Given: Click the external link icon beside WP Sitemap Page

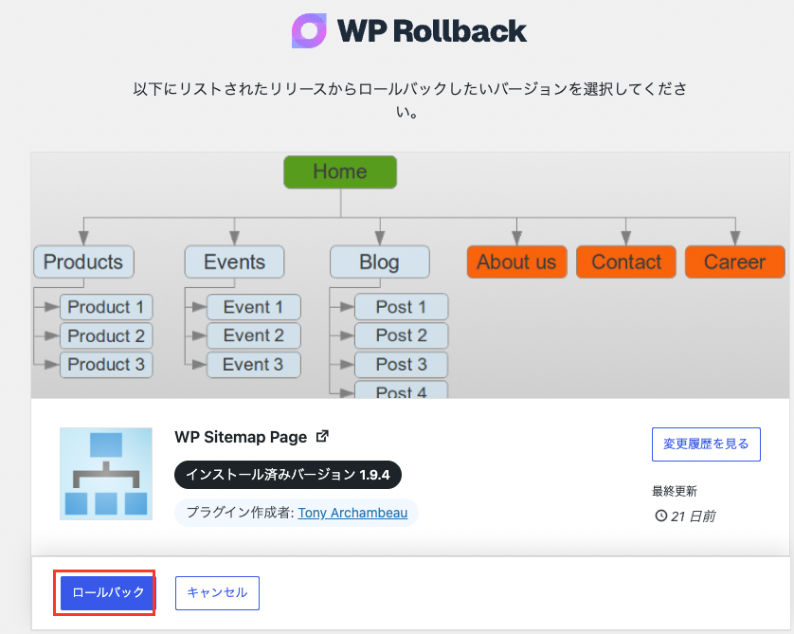Looking at the screenshot, I should (x=322, y=436).
